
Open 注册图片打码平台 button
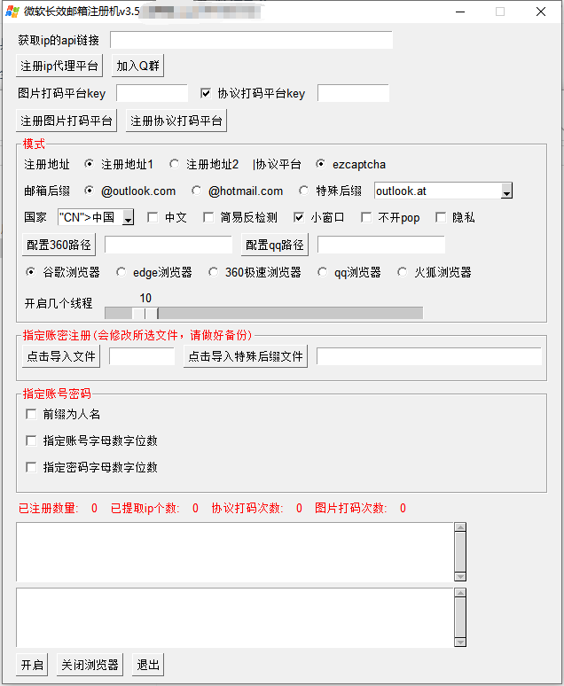point(67,121)
